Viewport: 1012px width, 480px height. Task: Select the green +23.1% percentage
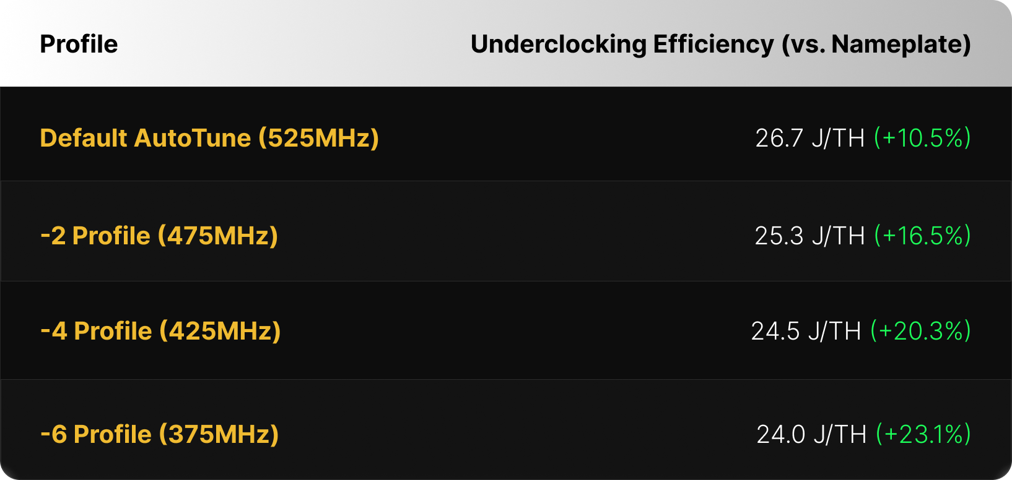click(x=923, y=434)
